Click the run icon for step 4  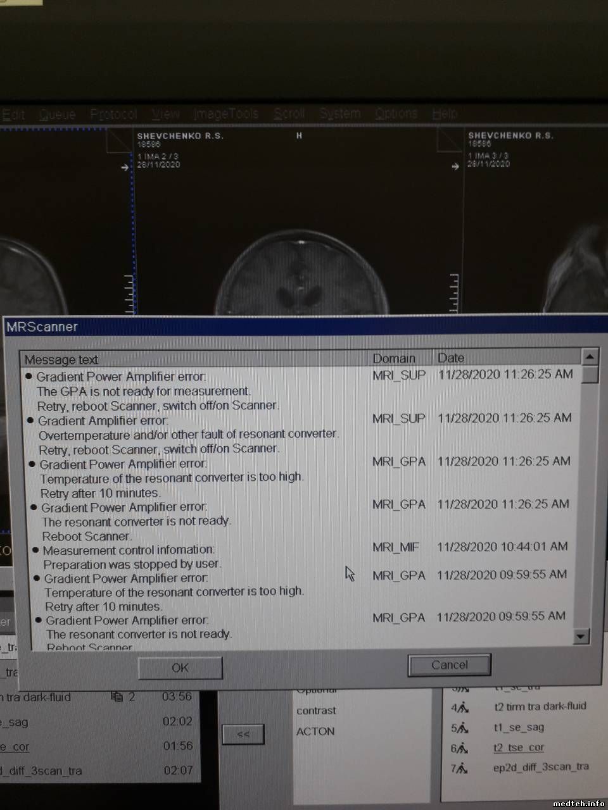[464, 707]
